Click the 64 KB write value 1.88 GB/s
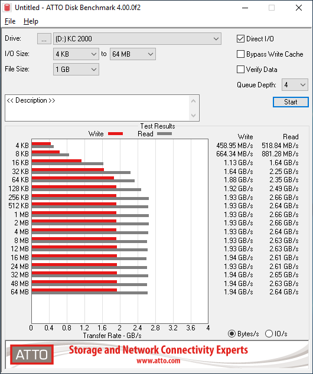Viewport: 313px width, 374px height. pos(238,180)
